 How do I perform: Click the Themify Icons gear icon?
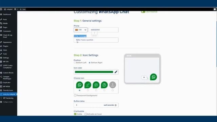pos(1,90)
